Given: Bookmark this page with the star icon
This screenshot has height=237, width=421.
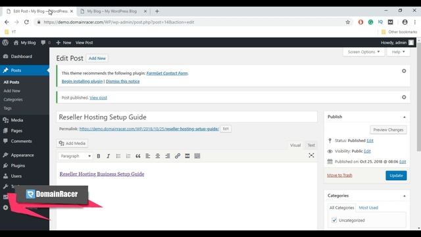Looking at the screenshot, I should pyautogui.click(x=348, y=22).
